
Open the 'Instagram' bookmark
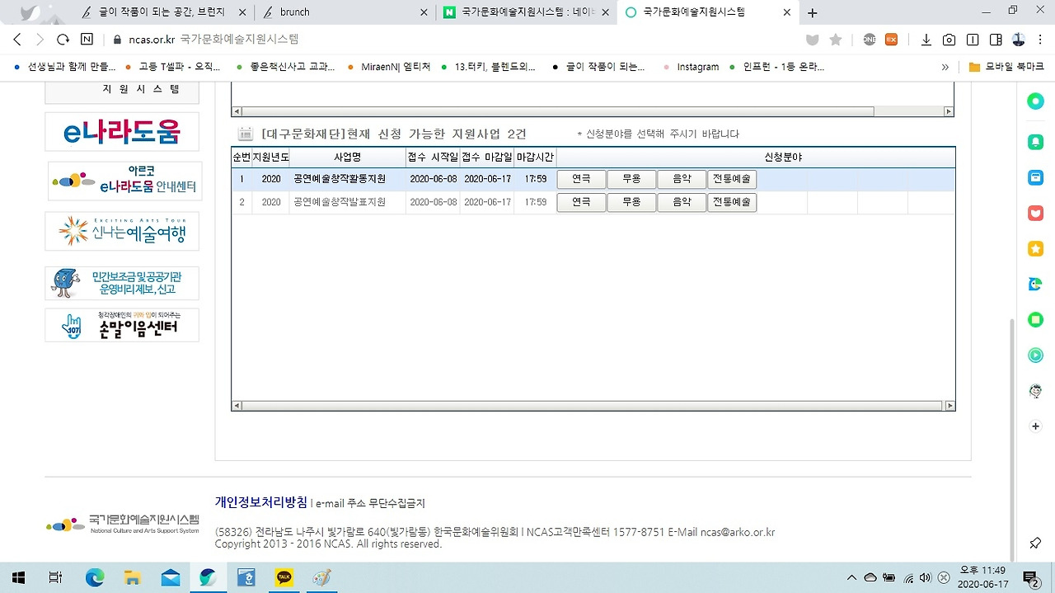691,67
